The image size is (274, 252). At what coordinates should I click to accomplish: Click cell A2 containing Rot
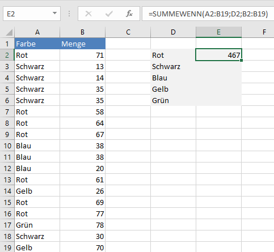coord(37,55)
